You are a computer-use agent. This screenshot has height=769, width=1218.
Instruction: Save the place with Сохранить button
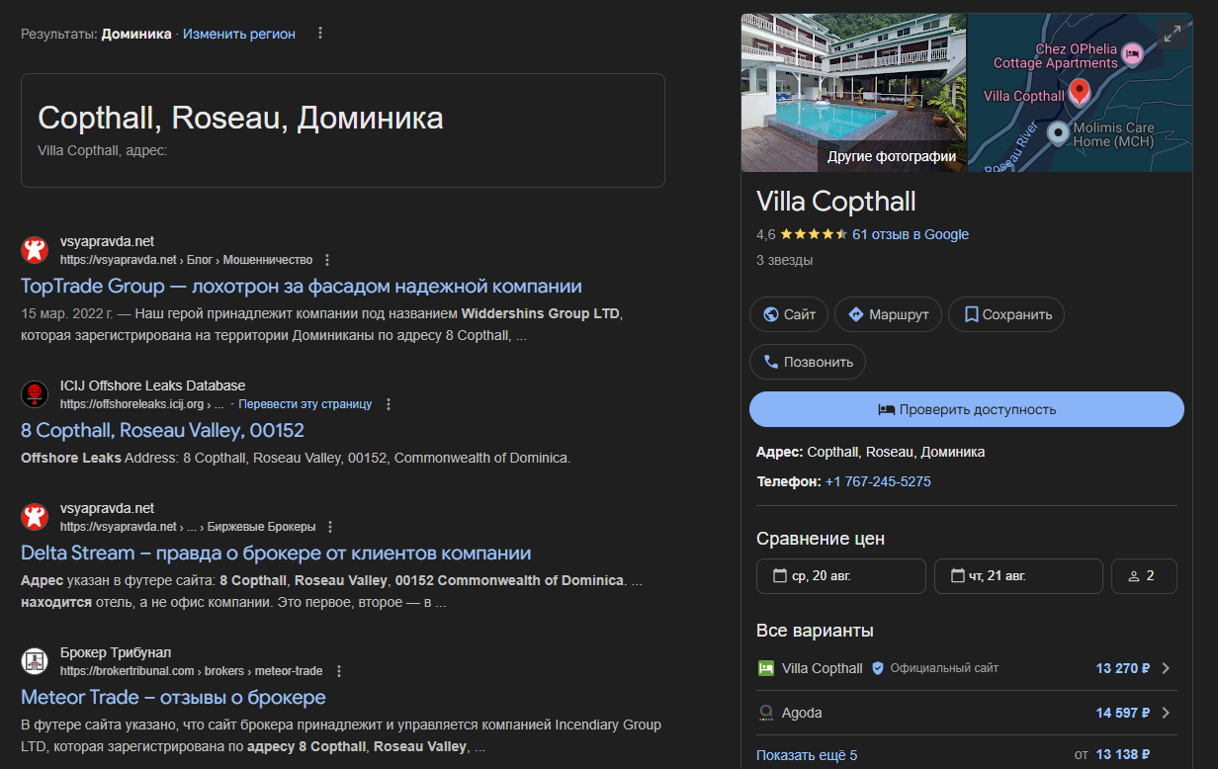(1006, 314)
